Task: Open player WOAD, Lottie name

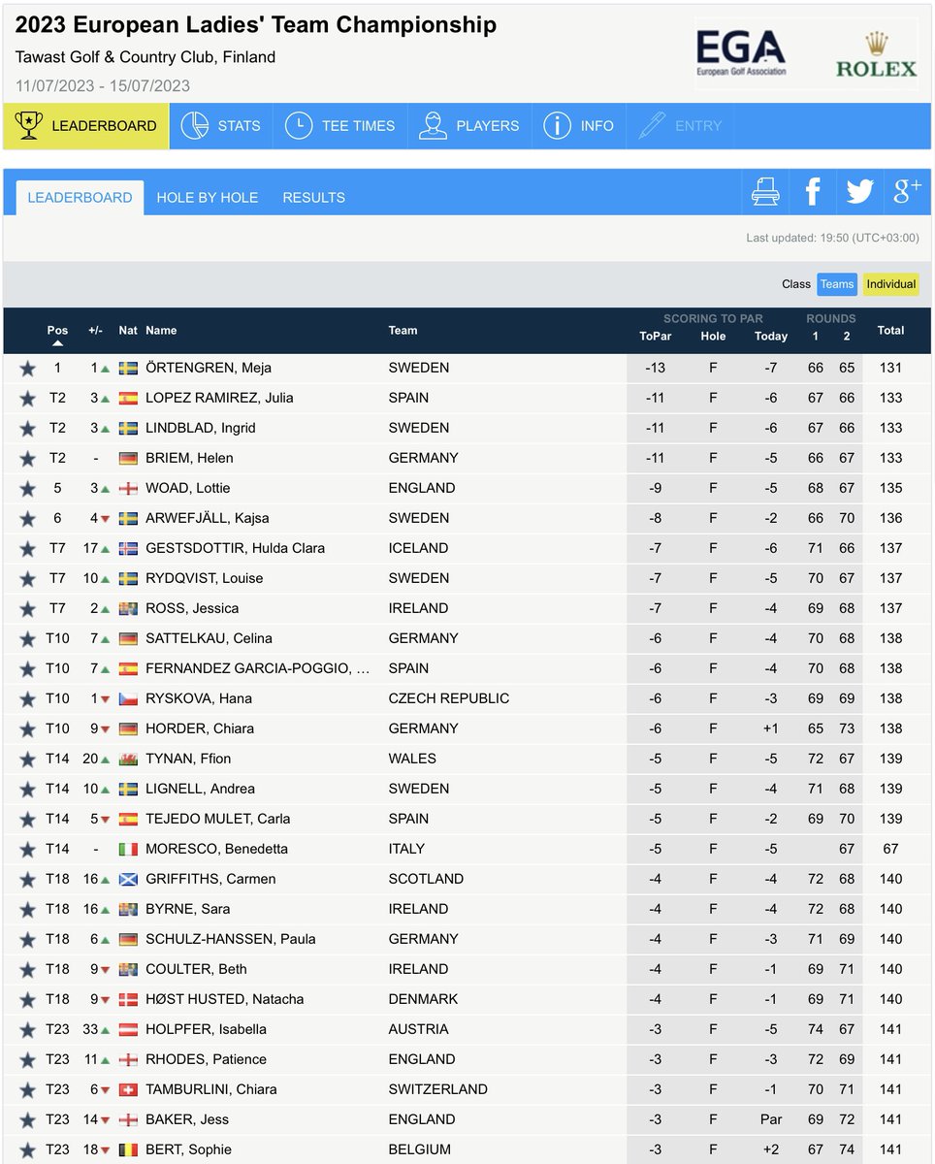Action: pos(187,488)
